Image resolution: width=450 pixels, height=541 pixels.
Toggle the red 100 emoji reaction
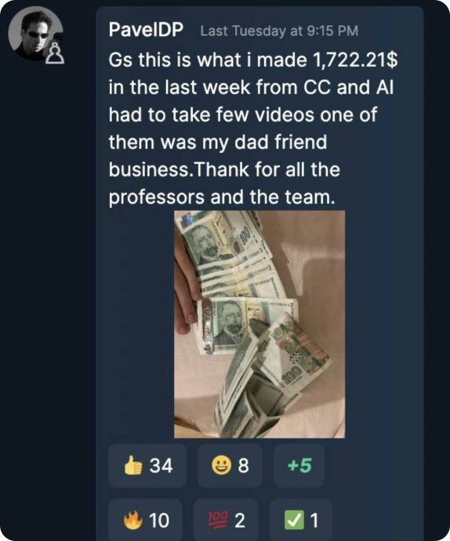(x=226, y=521)
